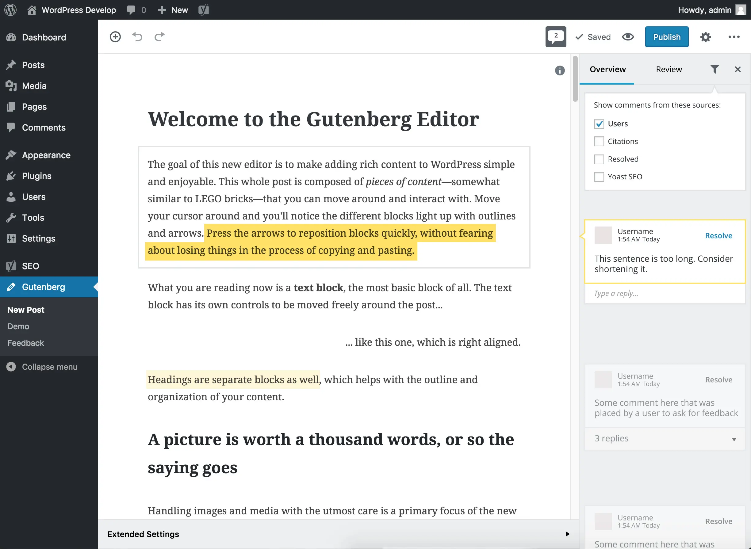
Task: Undo the last editor change
Action: click(x=137, y=36)
